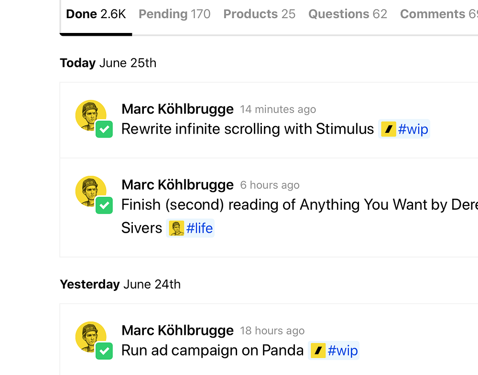Go to the Questions 62 tab
The height and width of the screenshot is (375, 478).
pos(348,14)
